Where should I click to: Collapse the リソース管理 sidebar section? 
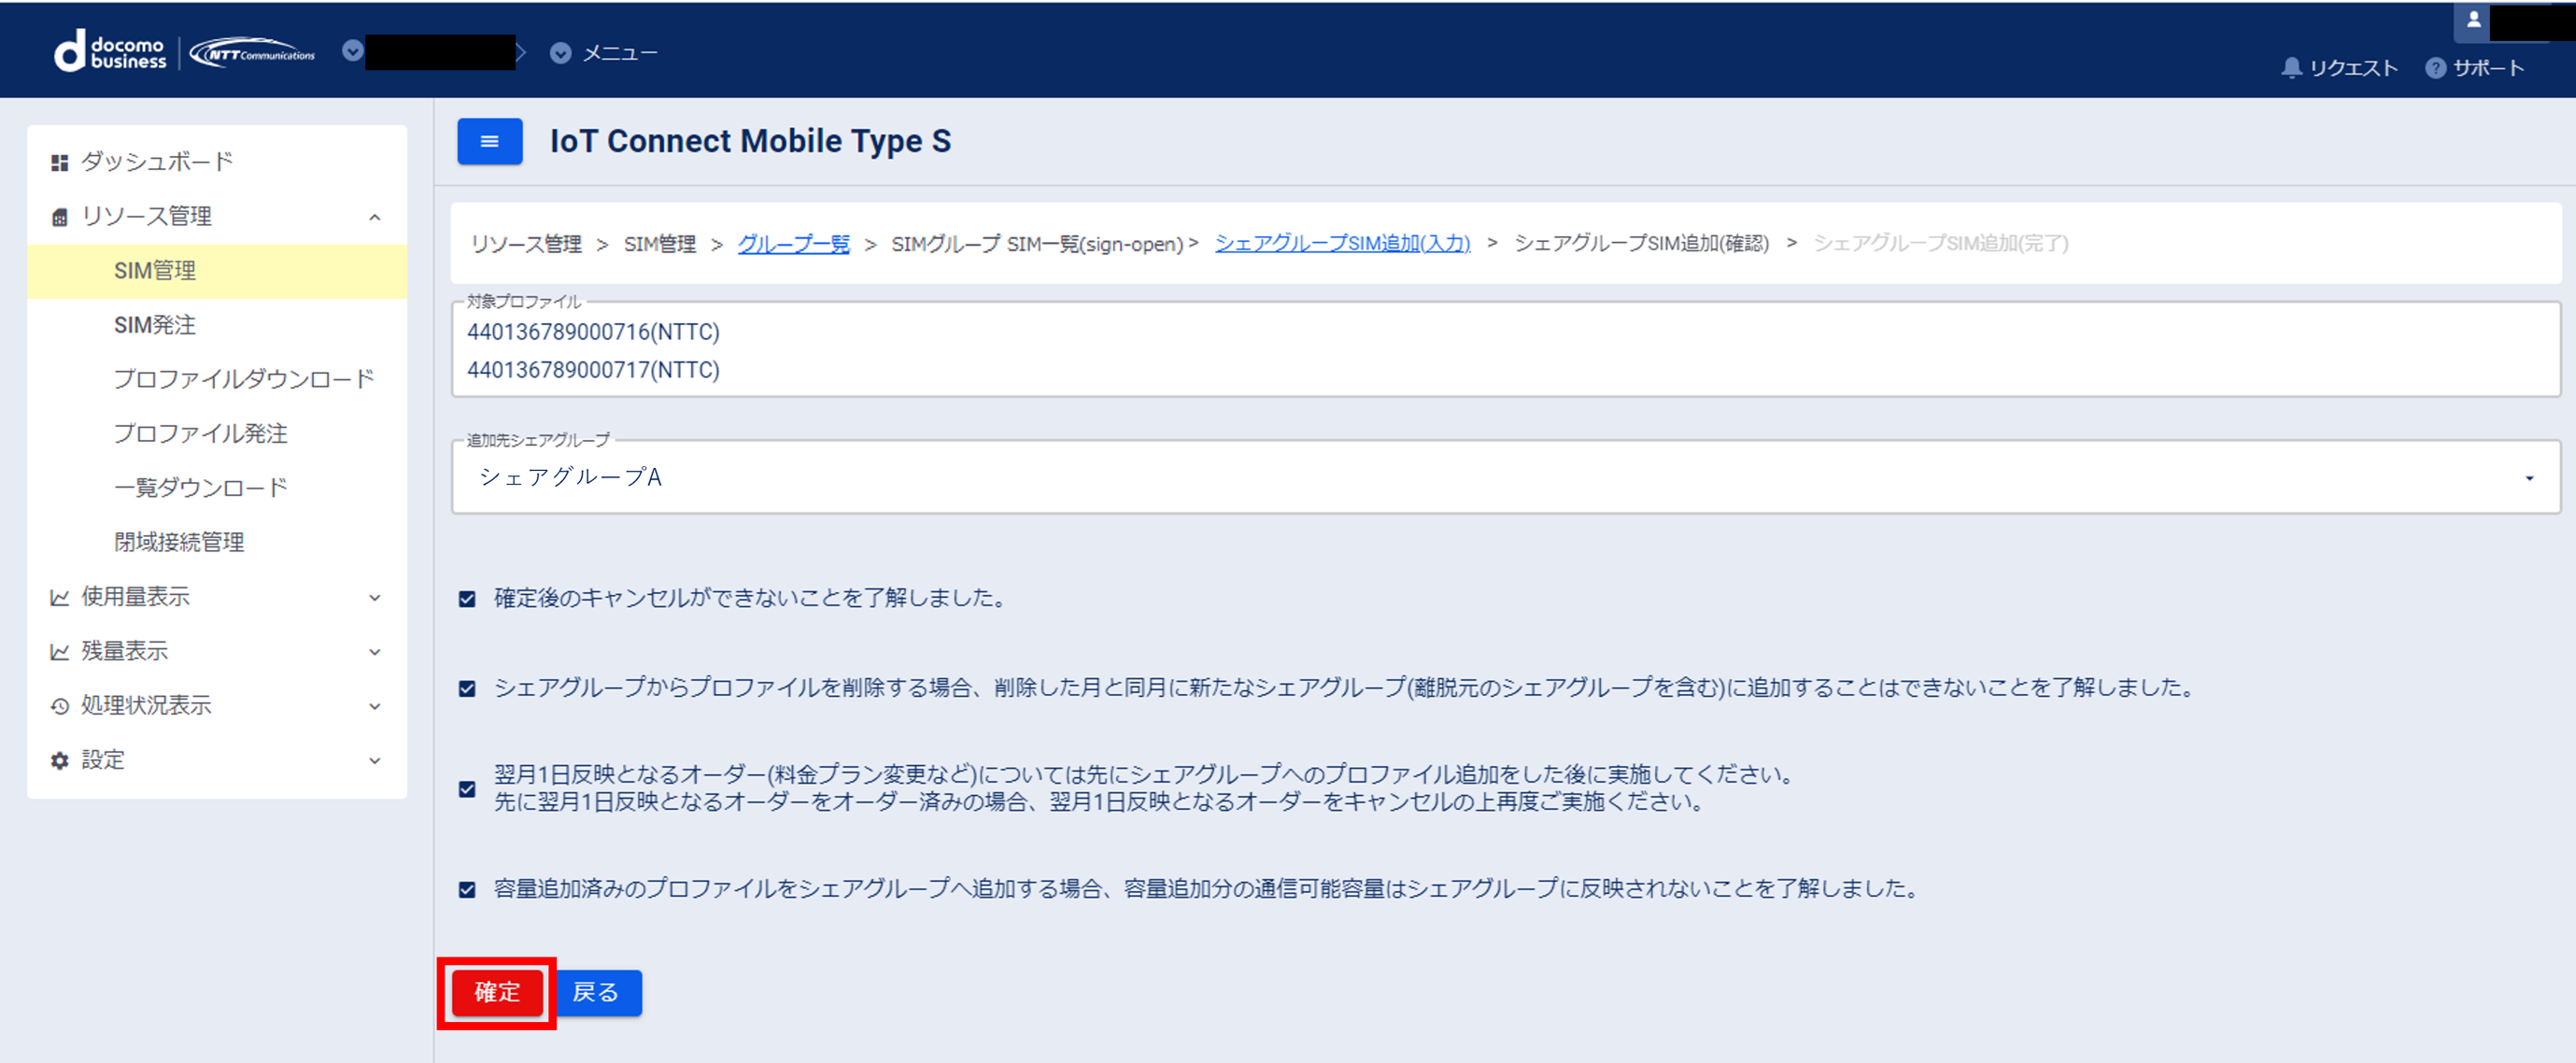[x=376, y=216]
